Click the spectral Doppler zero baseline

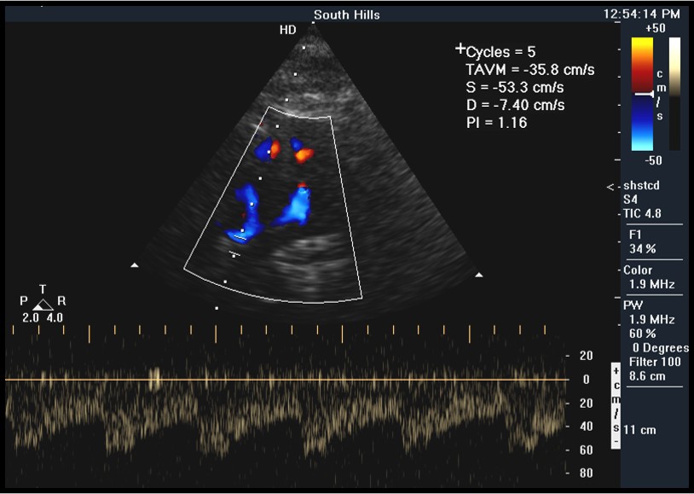click(x=286, y=380)
